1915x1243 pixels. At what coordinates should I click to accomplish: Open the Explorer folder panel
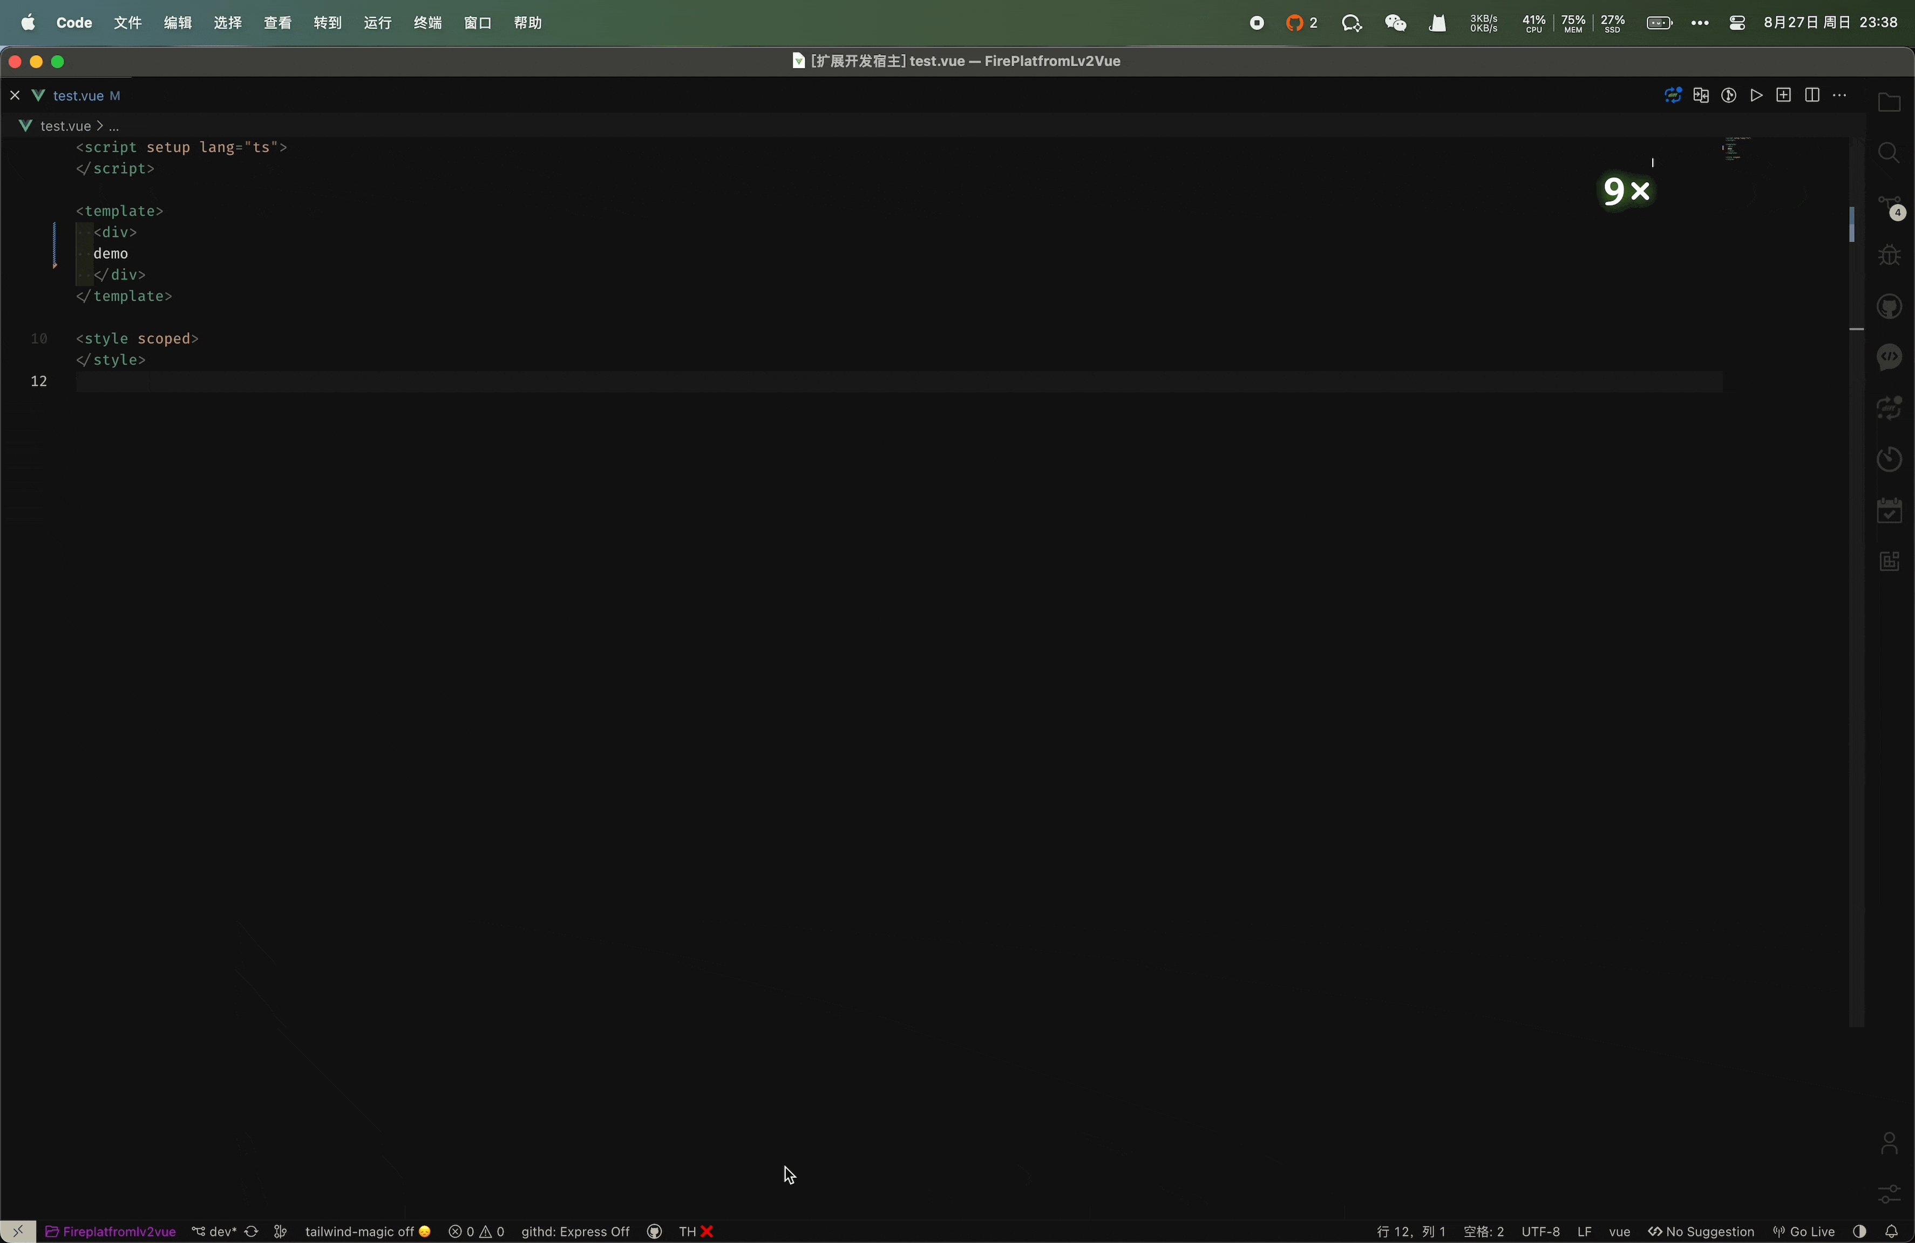tap(1889, 103)
